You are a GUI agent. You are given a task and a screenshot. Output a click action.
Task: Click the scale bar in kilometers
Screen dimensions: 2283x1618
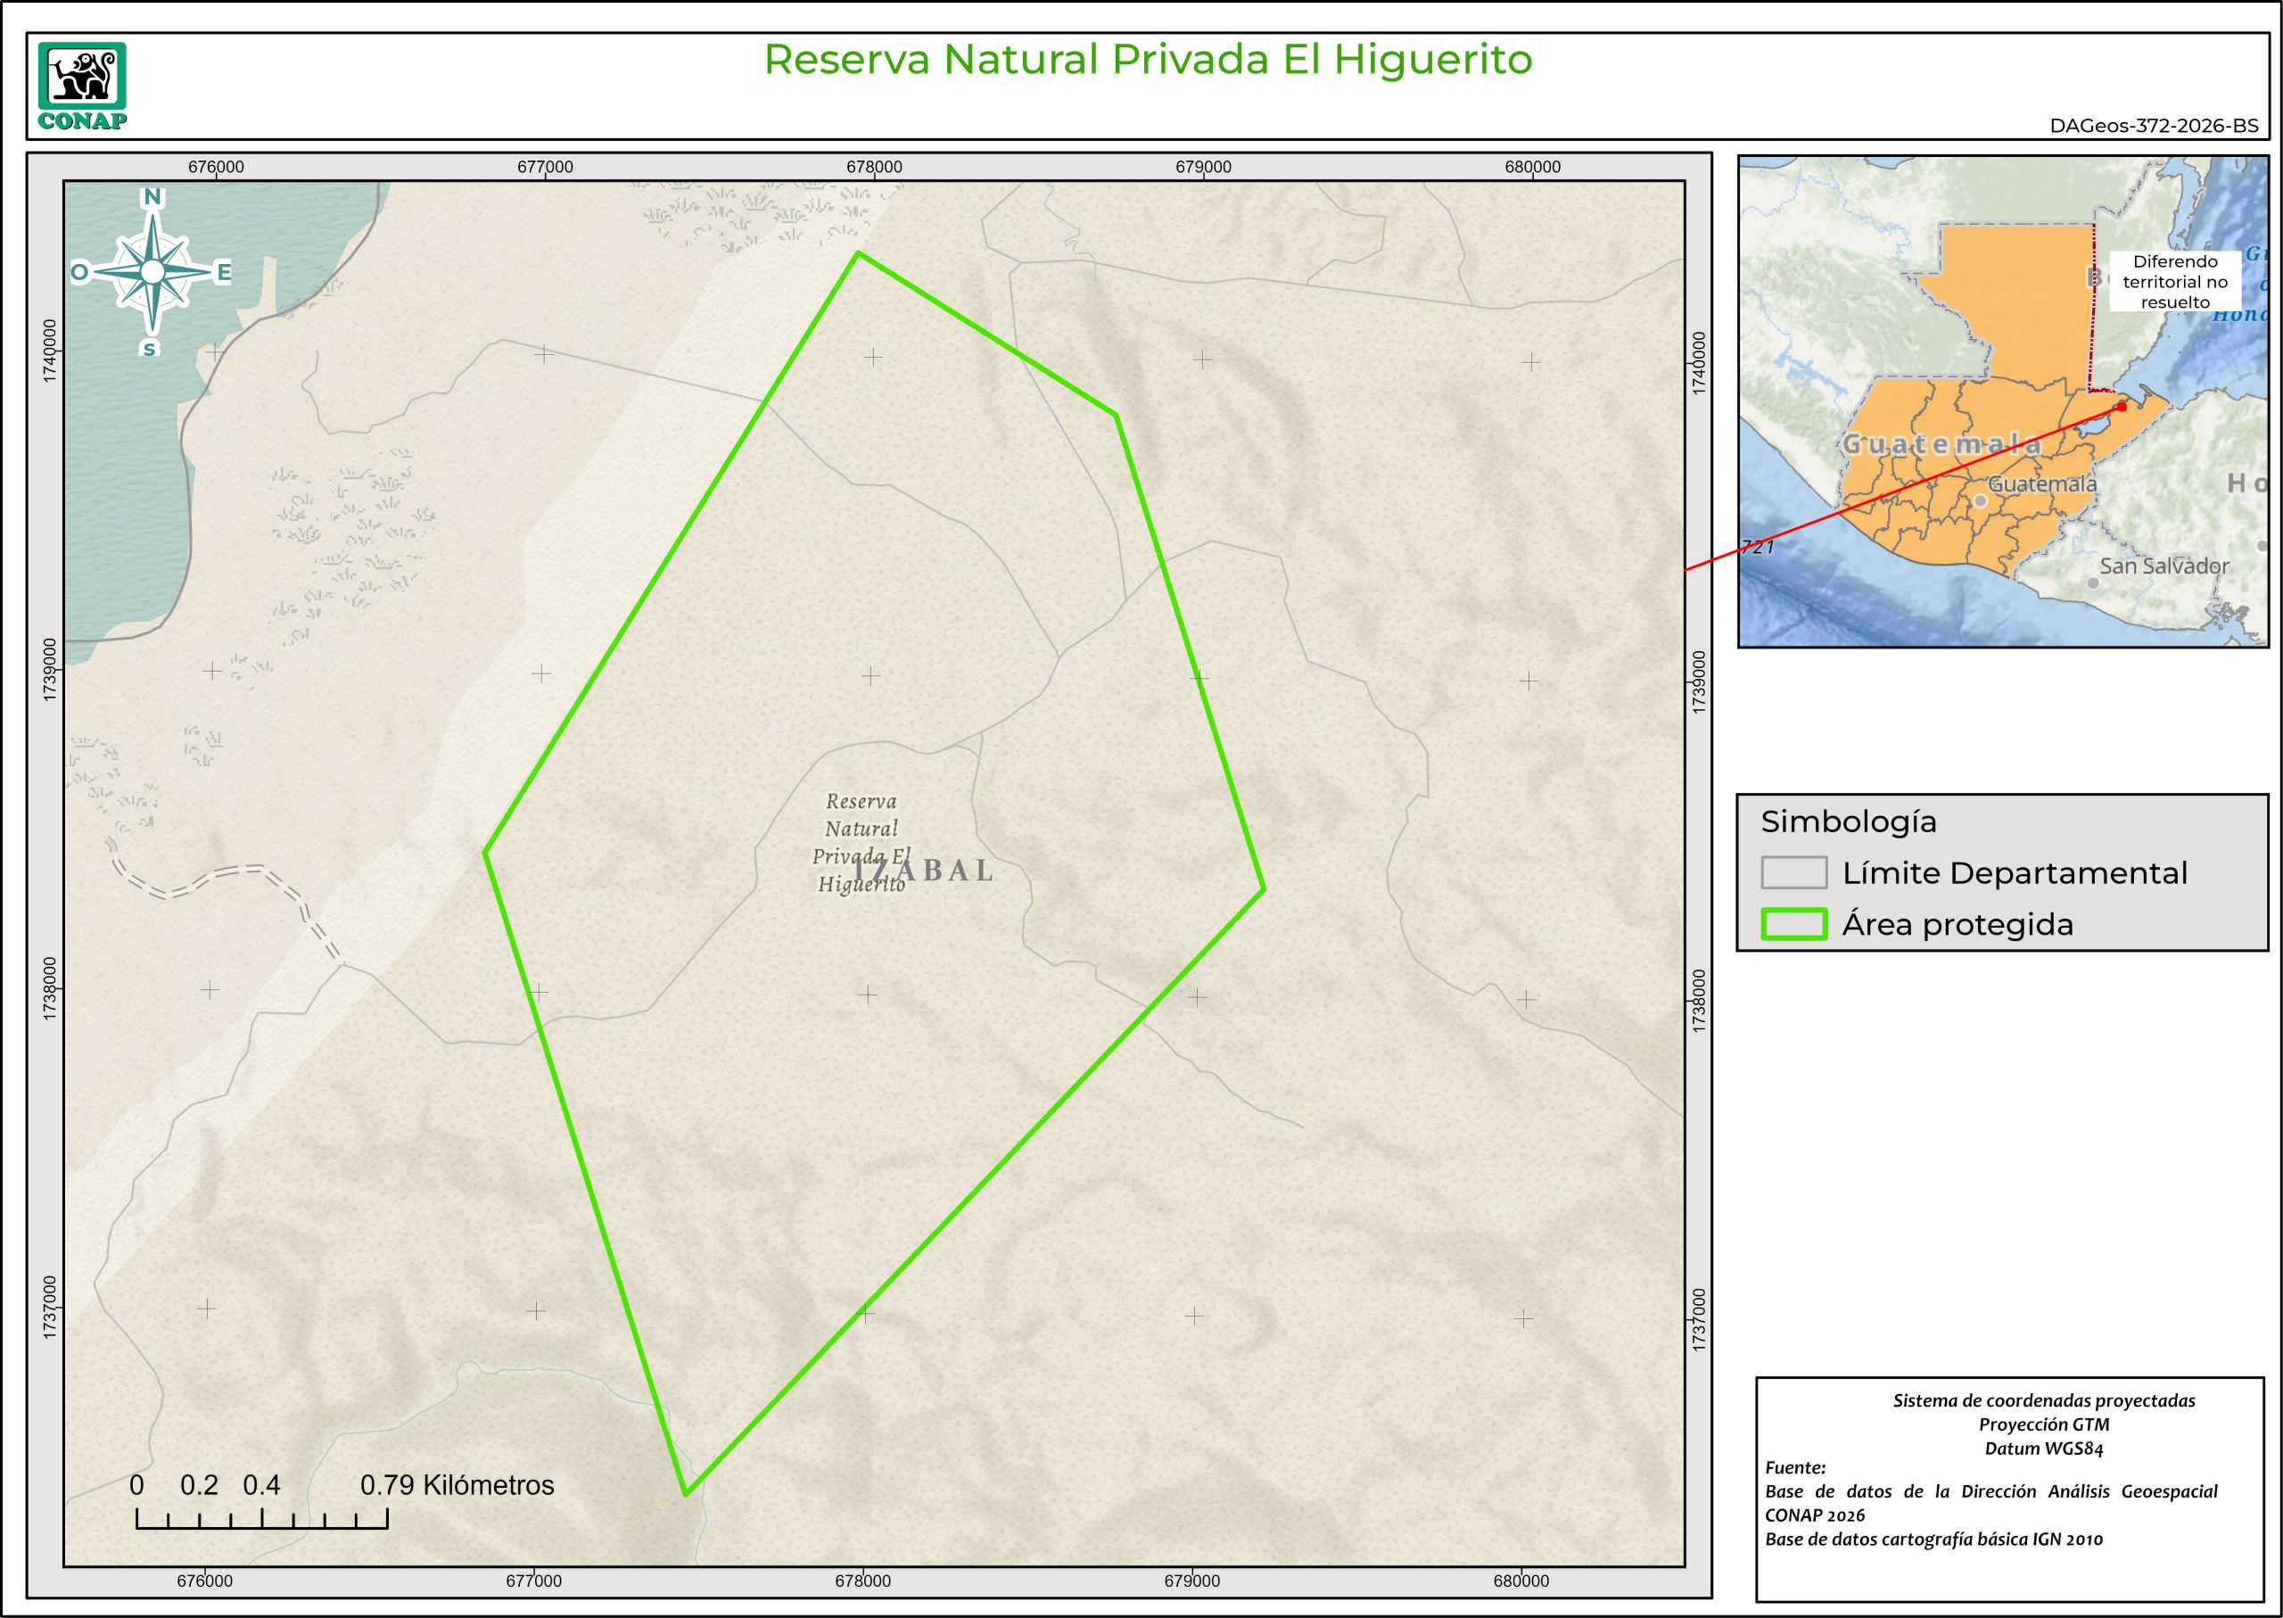(x=262, y=1518)
